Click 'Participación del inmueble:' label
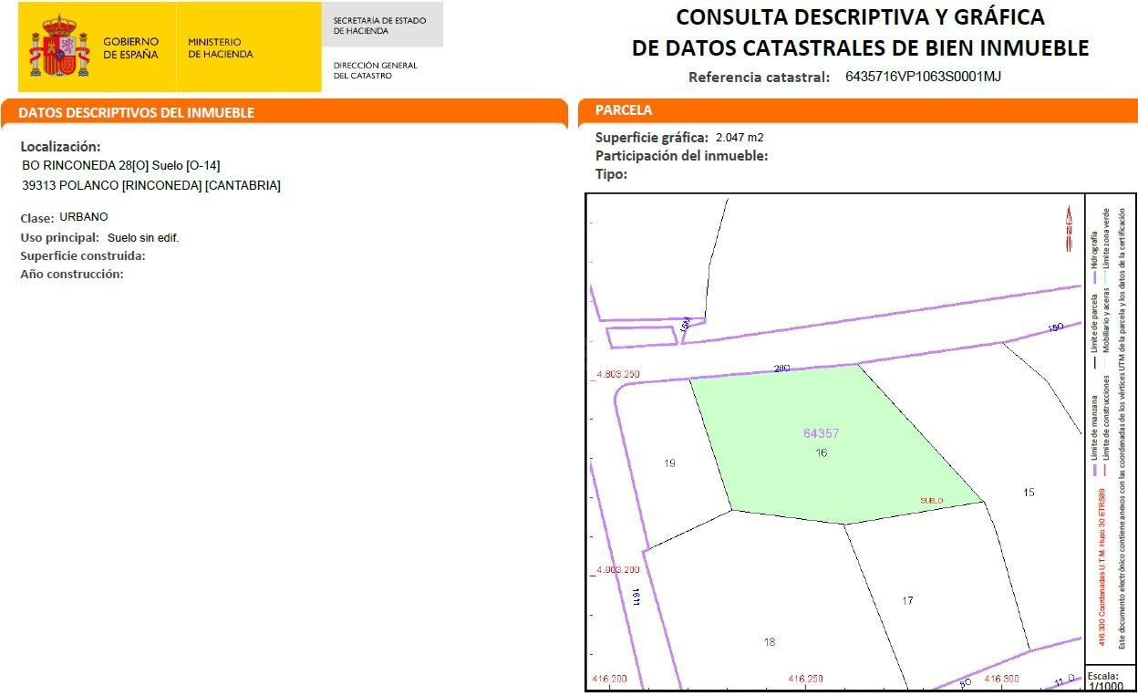Image resolution: width=1138 pixels, height=696 pixels. click(x=682, y=156)
